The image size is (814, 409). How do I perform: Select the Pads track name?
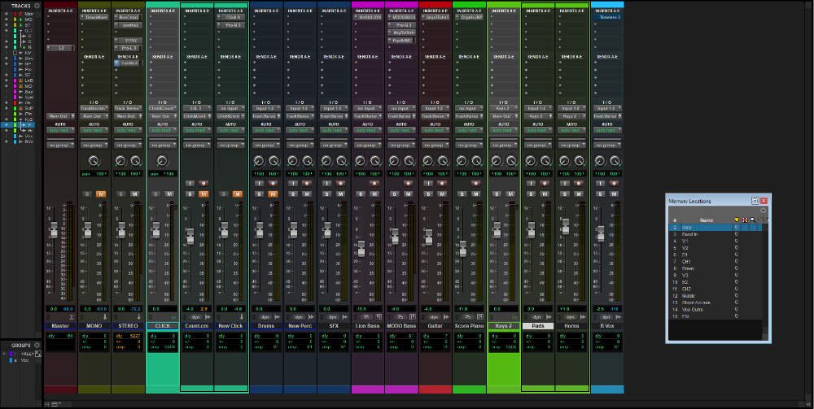538,326
